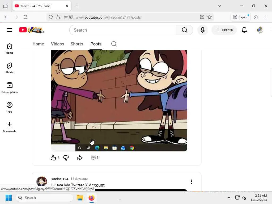Screen dimensions: 272x204
Task: Open Downloads in the sidebar
Action: coord(10,127)
